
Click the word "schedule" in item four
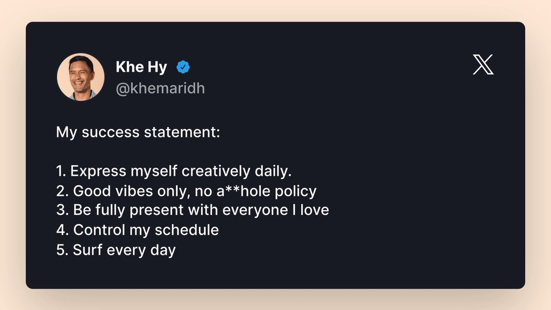click(186, 230)
